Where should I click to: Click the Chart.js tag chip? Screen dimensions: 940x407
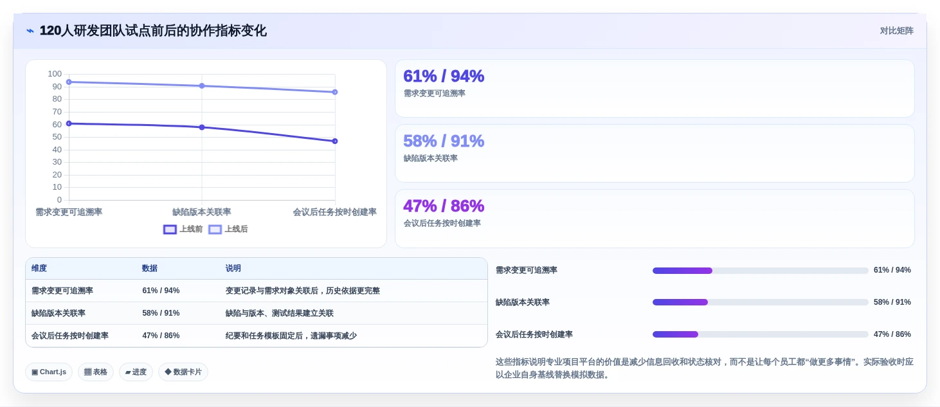point(49,372)
